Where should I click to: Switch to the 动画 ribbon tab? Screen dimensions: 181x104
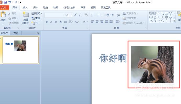(55, 8)
